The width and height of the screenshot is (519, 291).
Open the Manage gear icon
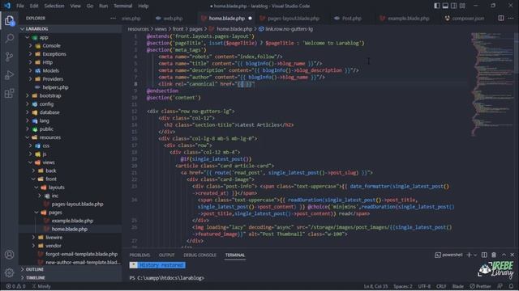[9, 272]
